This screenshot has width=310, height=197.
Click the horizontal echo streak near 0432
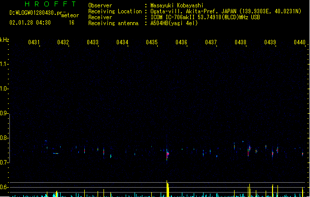tap(56, 153)
